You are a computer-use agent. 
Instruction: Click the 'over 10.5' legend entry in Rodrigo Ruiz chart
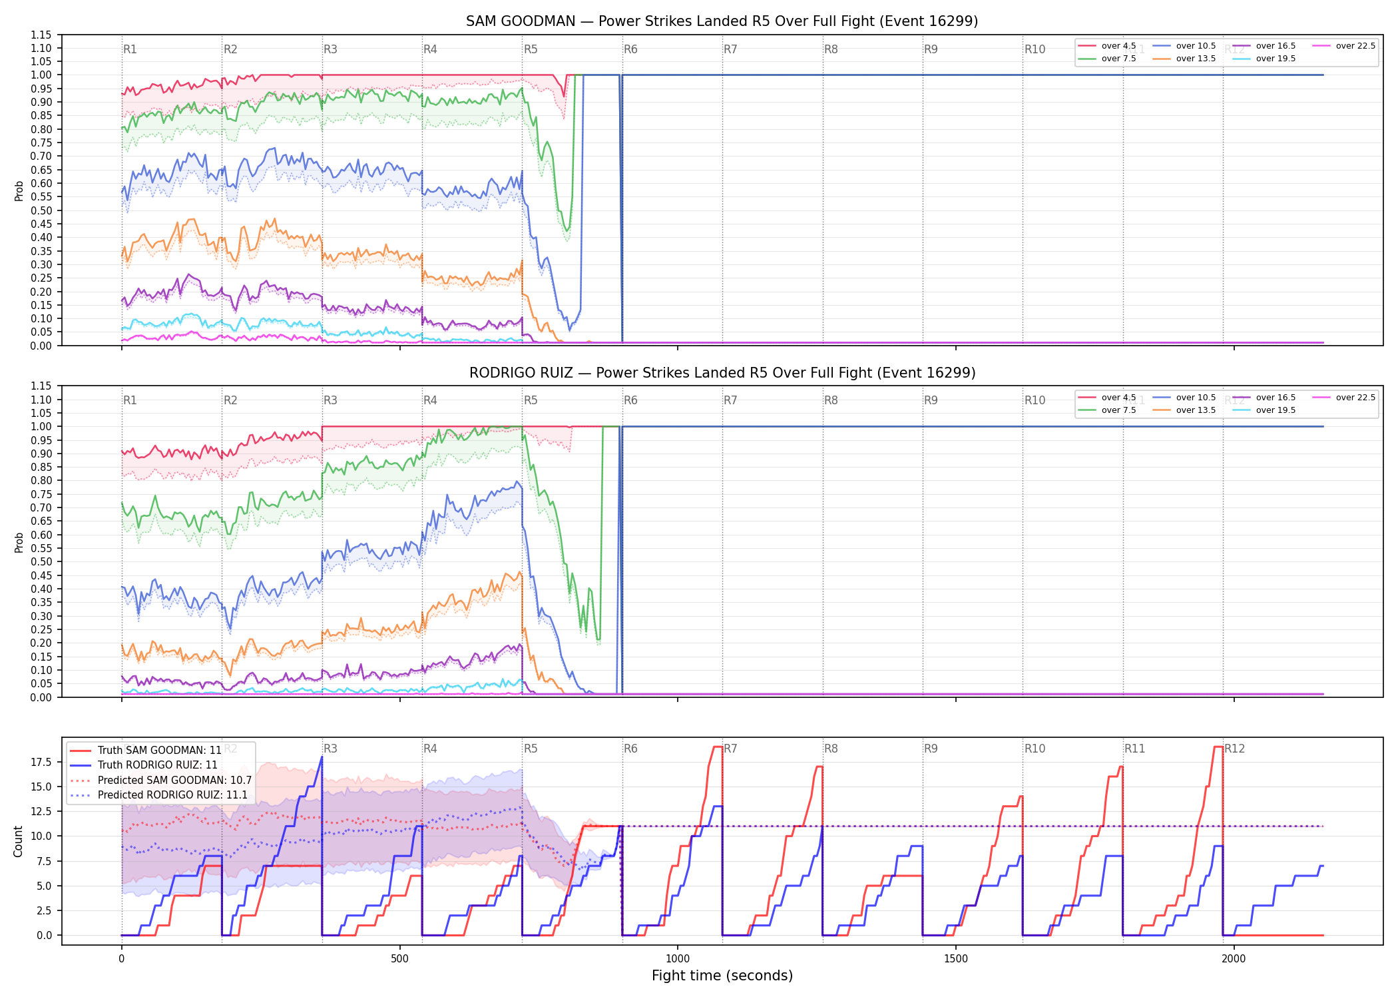(x=1184, y=398)
